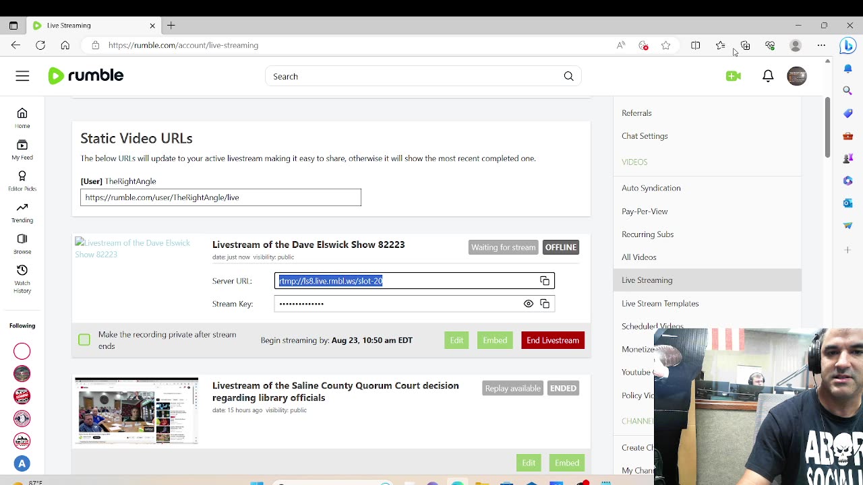Click the browser back arrow
Screen dimensions: 863x485
[x=16, y=45]
